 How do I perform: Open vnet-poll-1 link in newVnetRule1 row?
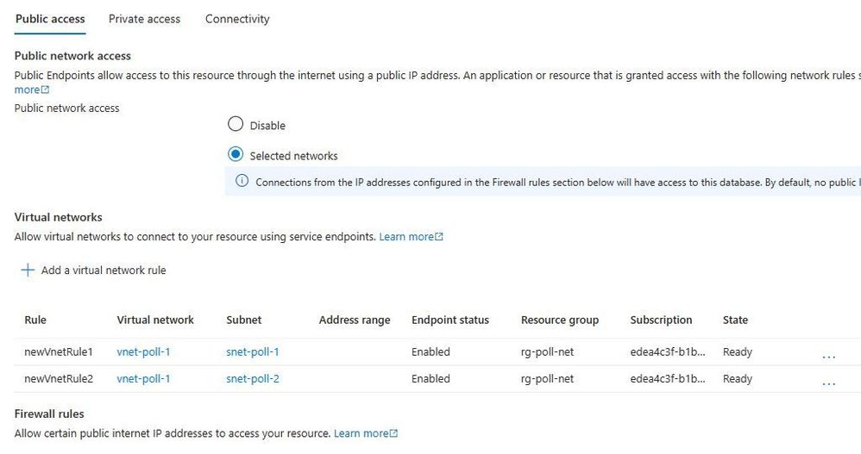click(x=143, y=351)
